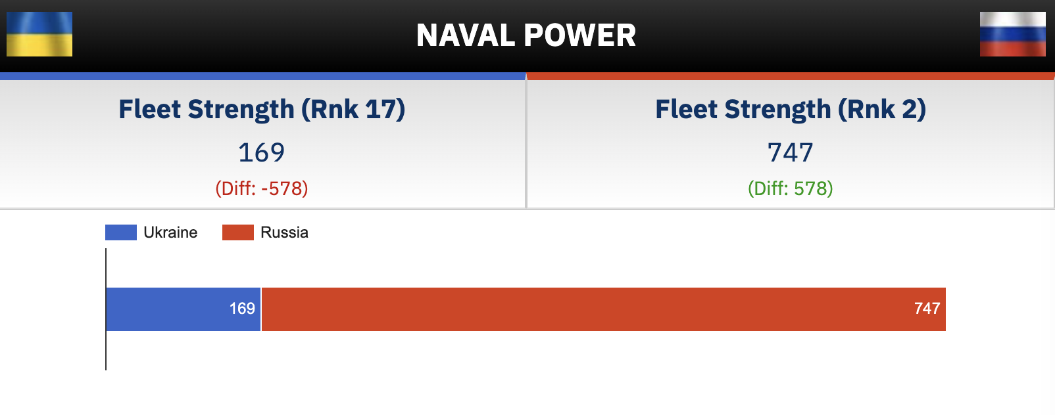Toggle the red Russia legend swatch
1055x415 pixels.
tap(238, 232)
